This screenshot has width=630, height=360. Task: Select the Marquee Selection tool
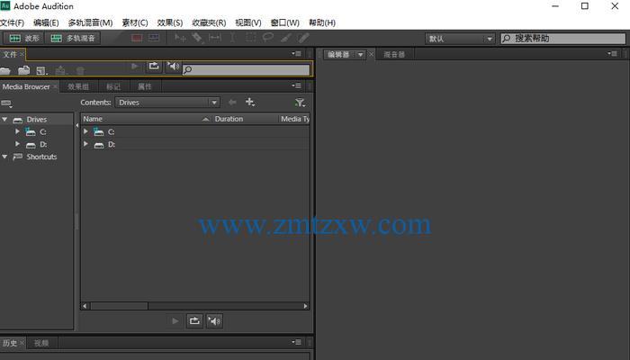[251, 38]
